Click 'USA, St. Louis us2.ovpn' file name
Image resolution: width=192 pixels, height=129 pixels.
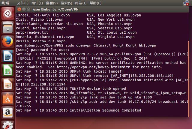[x=112, y=32]
